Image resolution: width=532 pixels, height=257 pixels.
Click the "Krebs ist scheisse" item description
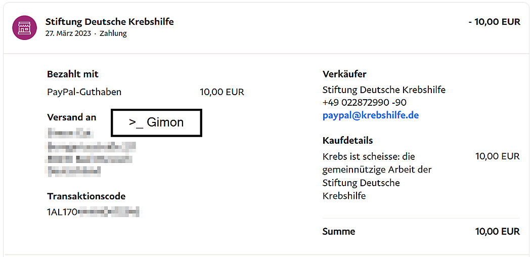tap(377, 176)
